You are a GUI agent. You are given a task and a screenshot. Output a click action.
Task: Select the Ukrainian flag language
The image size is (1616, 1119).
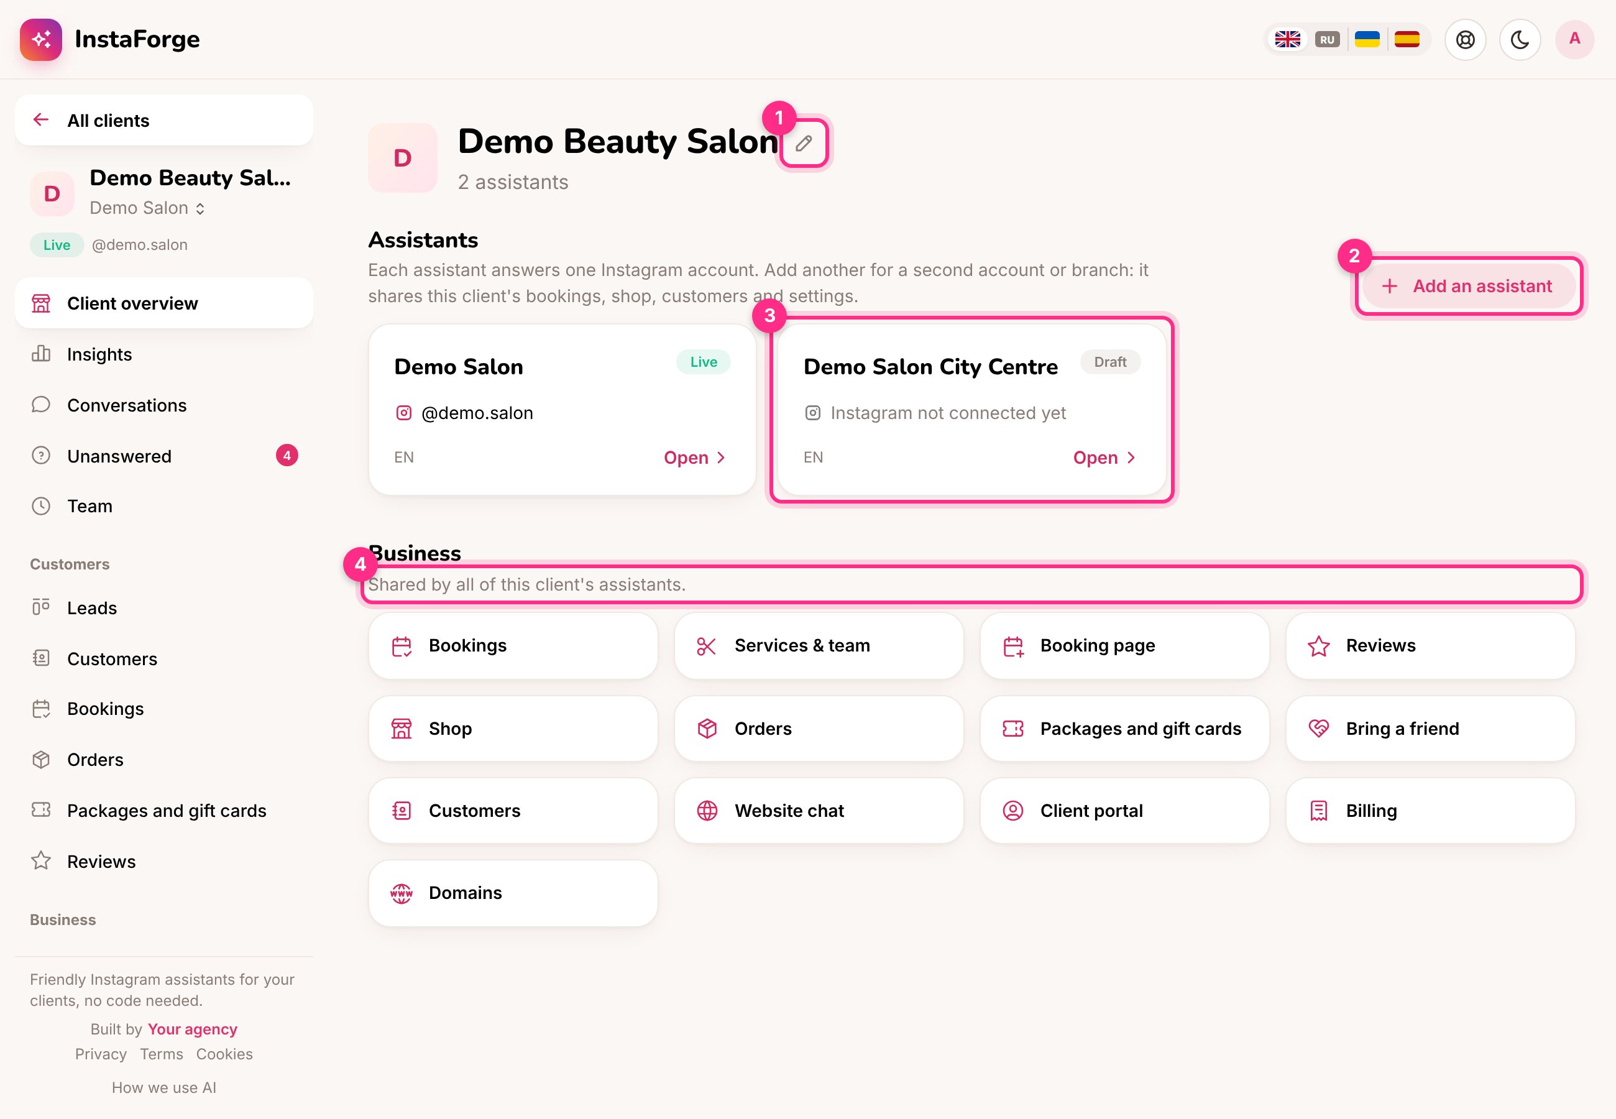click(1367, 39)
